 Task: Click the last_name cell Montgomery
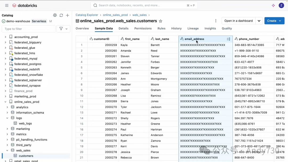[x=164, y=79]
